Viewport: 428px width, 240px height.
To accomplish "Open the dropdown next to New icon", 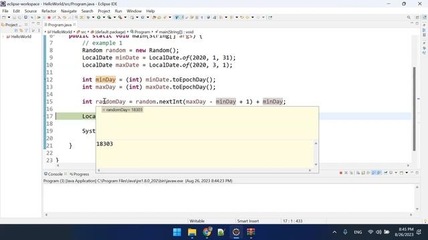I will point(9,17).
